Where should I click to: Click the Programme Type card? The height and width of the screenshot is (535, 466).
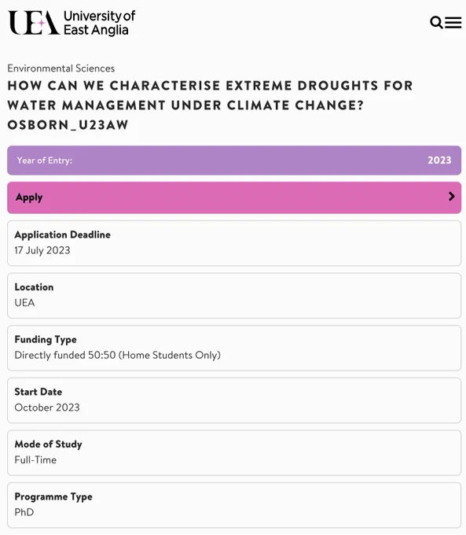click(234, 505)
